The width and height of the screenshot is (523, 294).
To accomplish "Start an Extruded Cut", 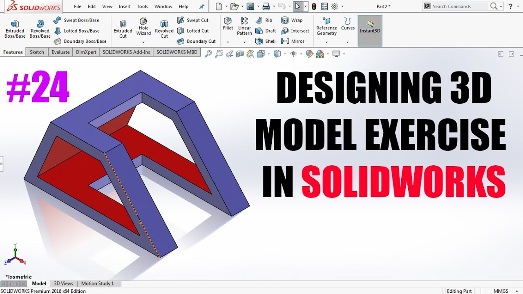I will click(x=123, y=29).
